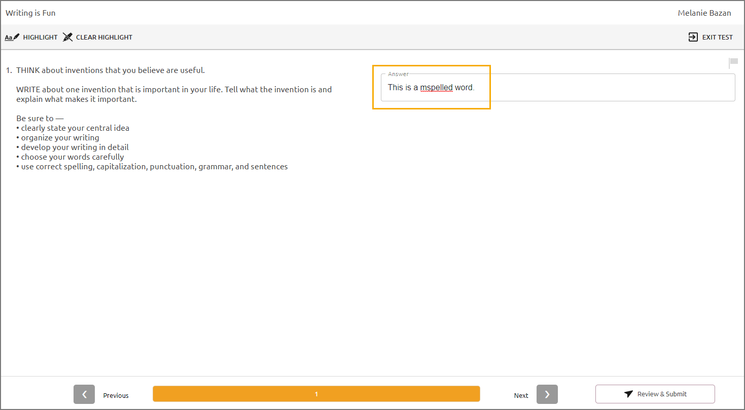Click the "Be sure to —" line
This screenshot has height=410, width=745.
40,119
